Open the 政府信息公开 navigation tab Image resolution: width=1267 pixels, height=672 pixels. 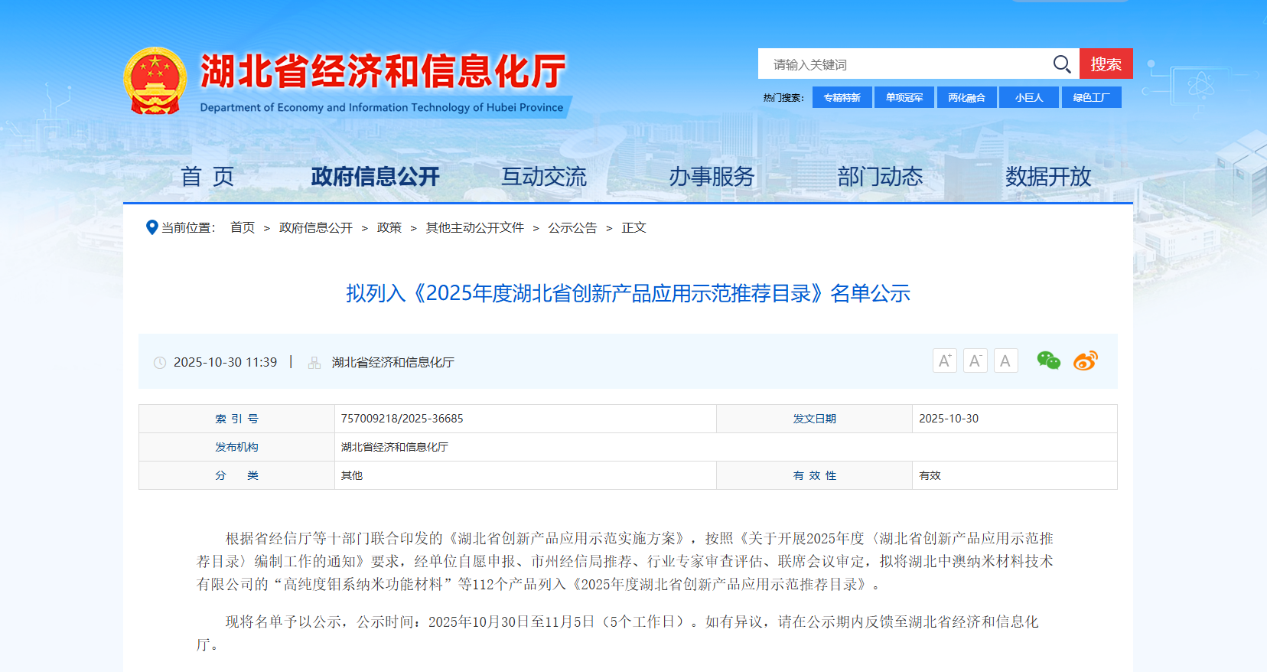(x=375, y=177)
